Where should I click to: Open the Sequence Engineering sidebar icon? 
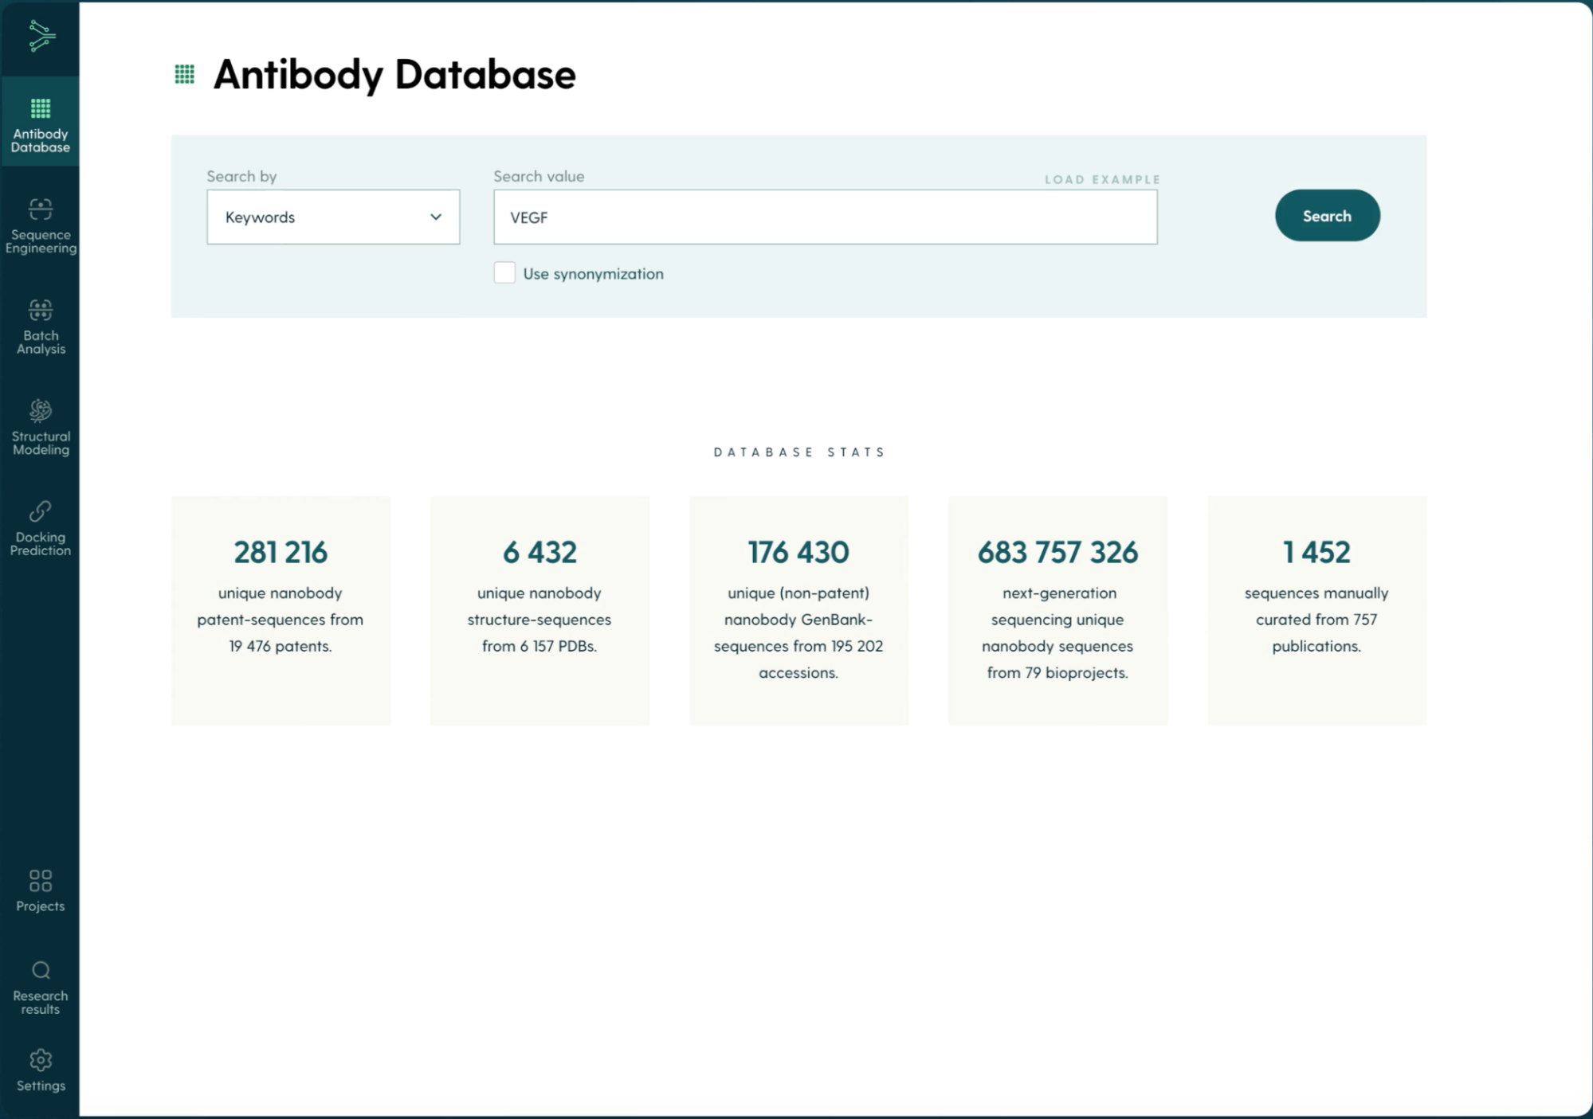41,209
